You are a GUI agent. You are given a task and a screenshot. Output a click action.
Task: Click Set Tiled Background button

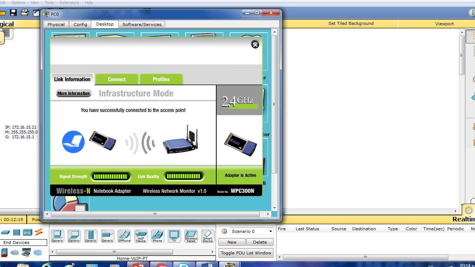pyautogui.click(x=351, y=23)
